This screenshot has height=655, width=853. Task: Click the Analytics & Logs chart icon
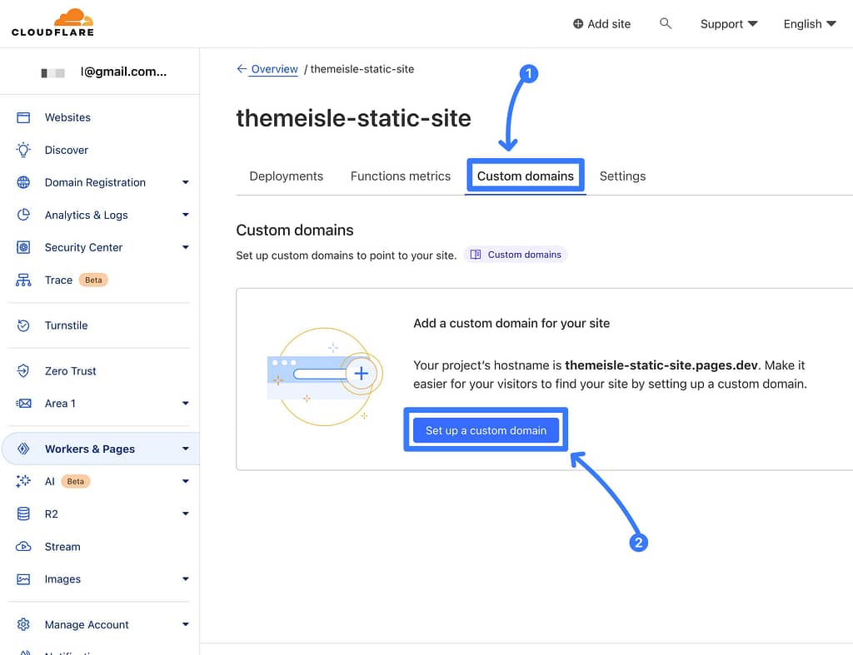pos(23,216)
